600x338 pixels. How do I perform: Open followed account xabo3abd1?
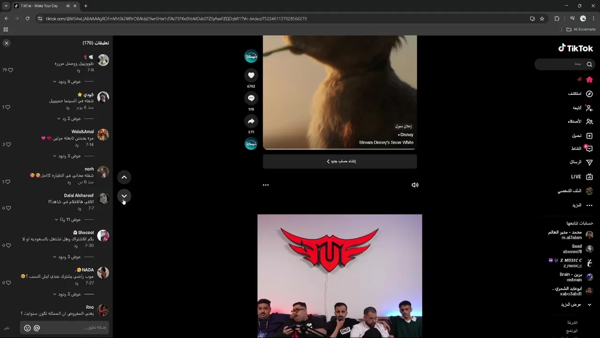pos(572,291)
